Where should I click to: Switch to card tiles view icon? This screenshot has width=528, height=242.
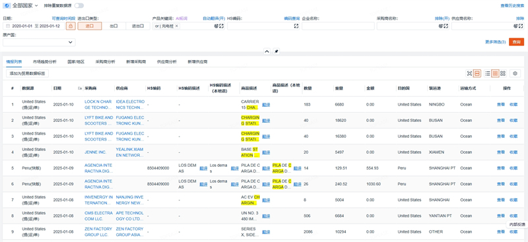pos(503,73)
